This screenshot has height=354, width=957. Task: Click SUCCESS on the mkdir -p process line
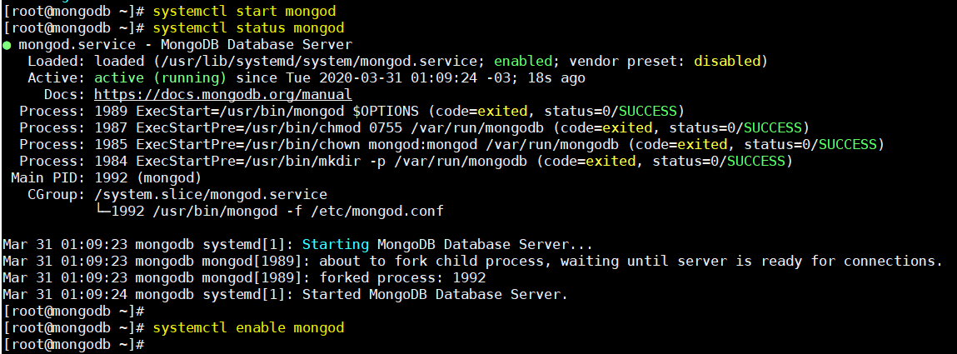pos(755,162)
